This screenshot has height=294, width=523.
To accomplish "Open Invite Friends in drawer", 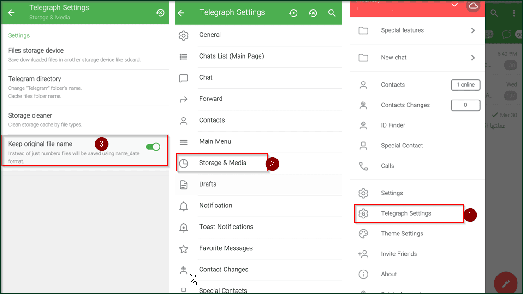I will [417, 254].
